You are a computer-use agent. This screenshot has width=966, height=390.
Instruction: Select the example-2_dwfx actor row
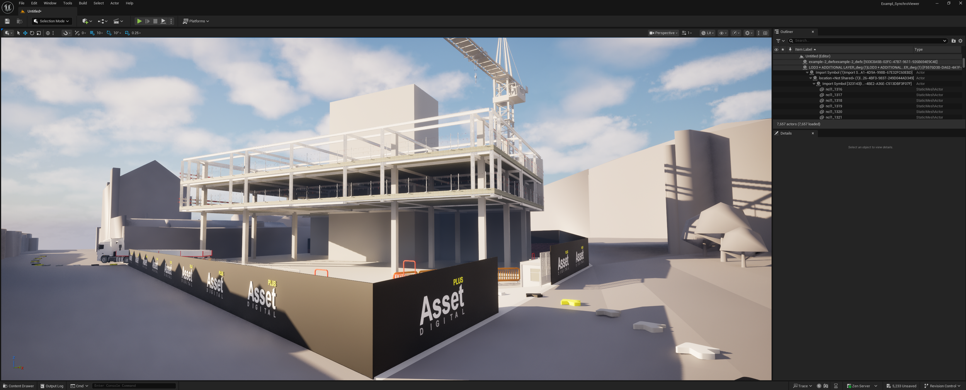[x=867, y=62]
